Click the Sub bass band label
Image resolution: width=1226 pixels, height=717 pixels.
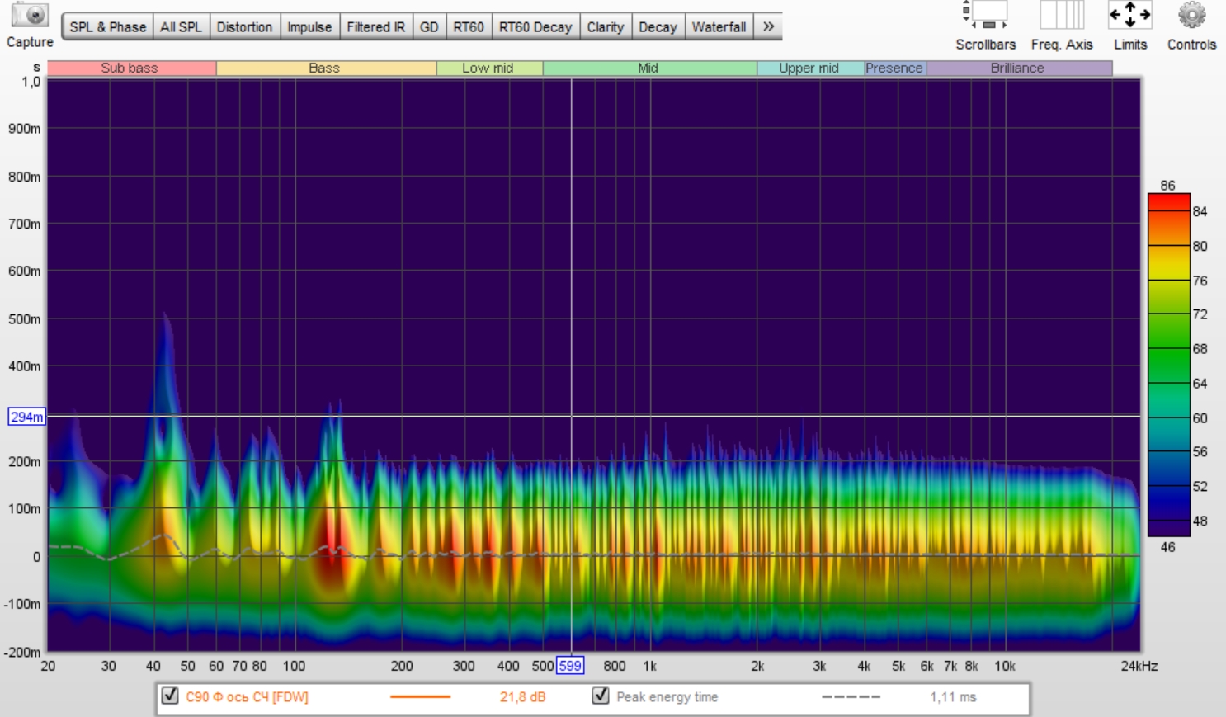131,68
